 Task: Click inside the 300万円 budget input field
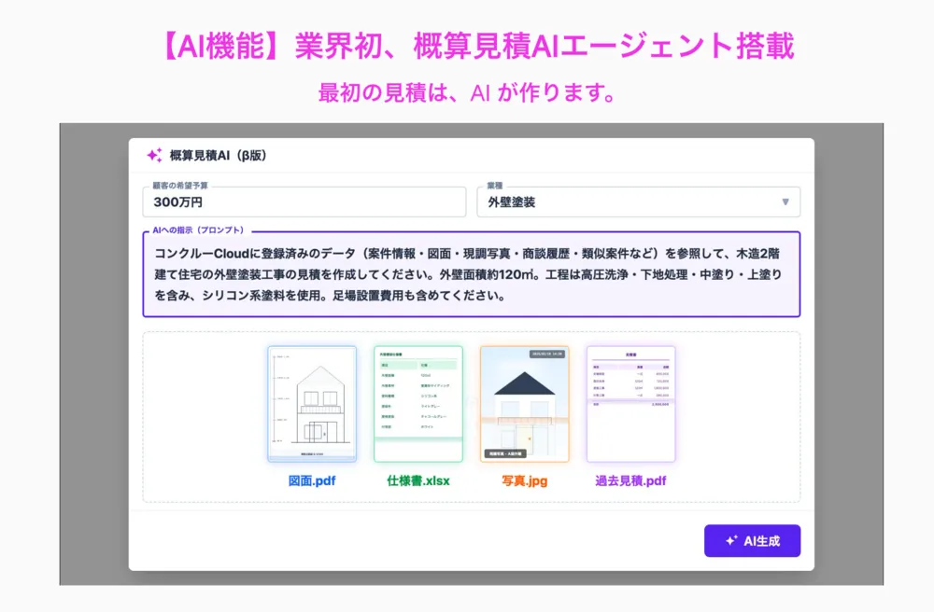[308, 202]
